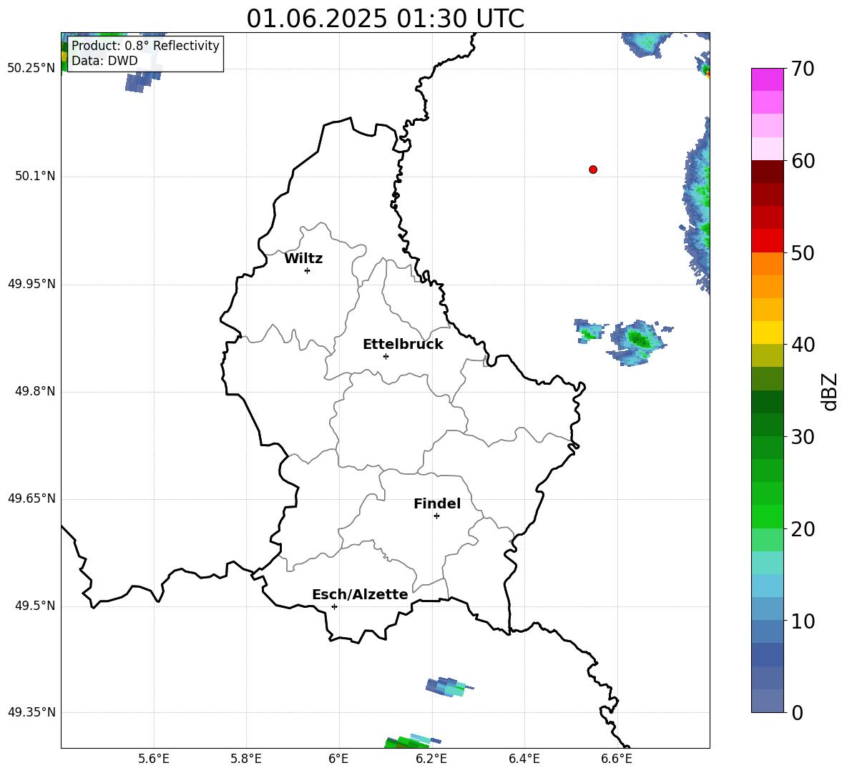The width and height of the screenshot is (847, 773).
Task: Click the 50.1°N latitude label
Action: [x=35, y=176]
